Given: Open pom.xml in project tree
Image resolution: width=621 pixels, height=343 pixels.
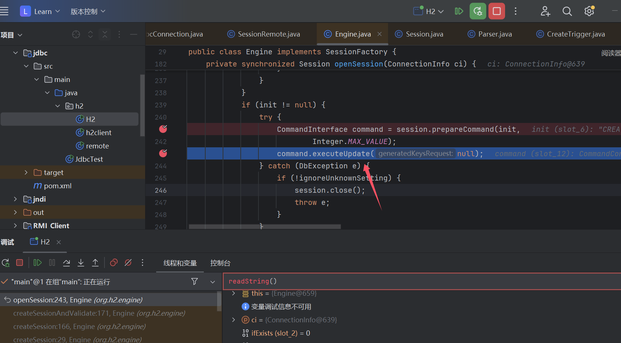Looking at the screenshot, I should [52, 186].
